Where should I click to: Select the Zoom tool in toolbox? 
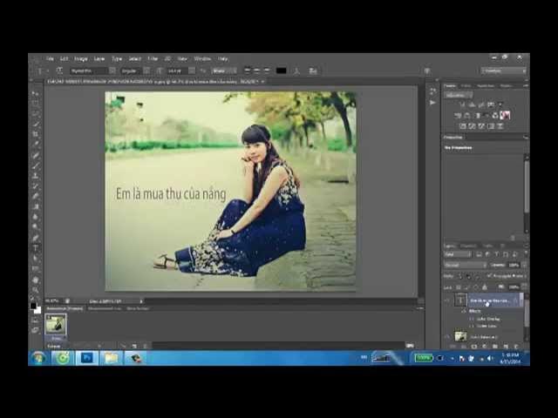pyautogui.click(x=35, y=290)
